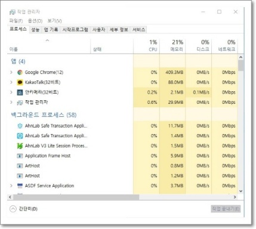Click 백그라운드 프로세스 (58) group heading

click(x=44, y=115)
